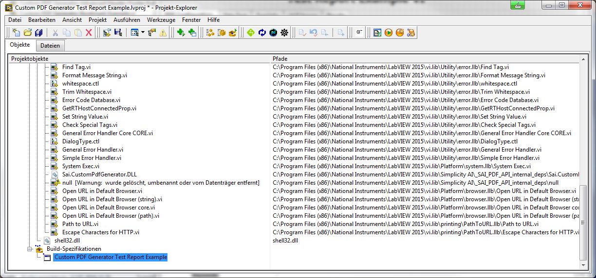596x278 pixels.
Task: Select General Error Handler Core CORE.vi
Action: [x=108, y=133]
